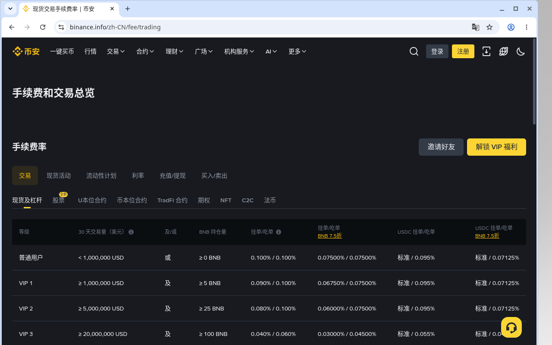The width and height of the screenshot is (552, 345).
Task: Go back with the browser back arrow
Action: [12, 27]
